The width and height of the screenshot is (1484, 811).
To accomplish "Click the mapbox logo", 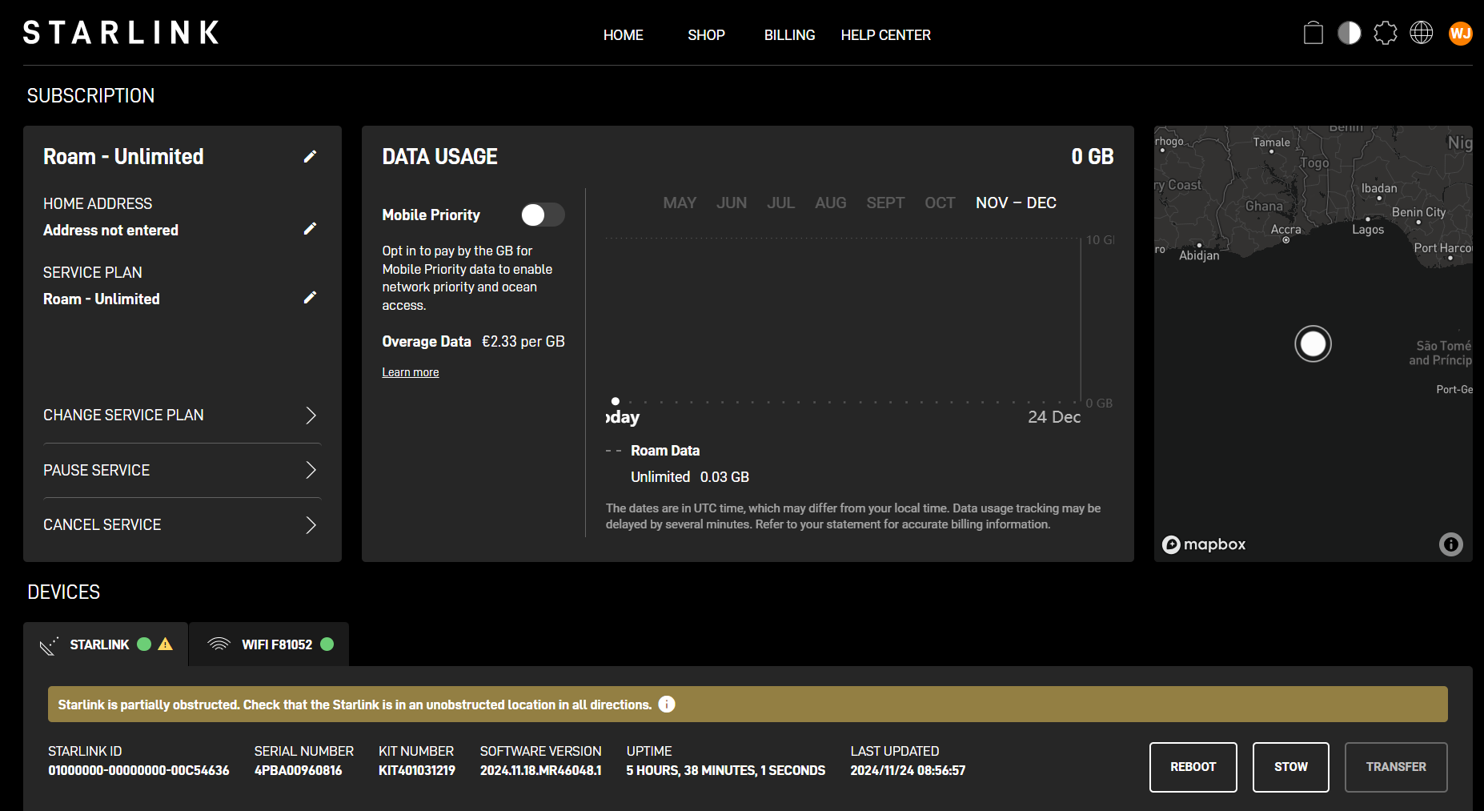I will point(1204,544).
